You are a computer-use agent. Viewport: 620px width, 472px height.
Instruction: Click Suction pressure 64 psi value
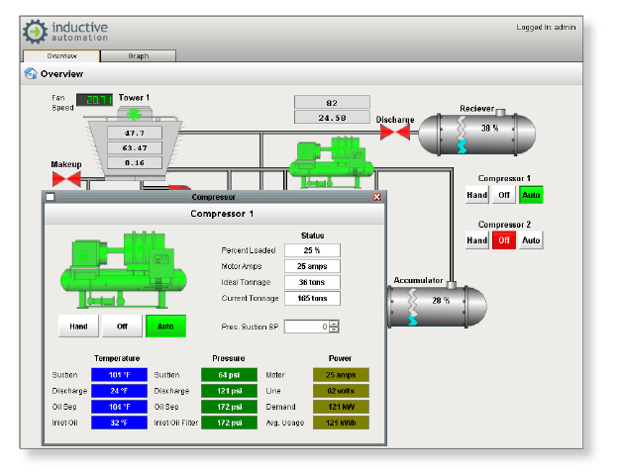(229, 375)
